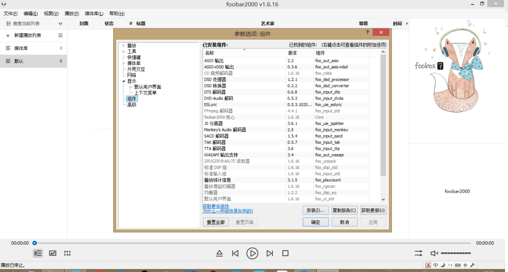This screenshot has width=508, height=272.
Task: Select the 默认 playlist in sidebar
Action: [x=33, y=61]
